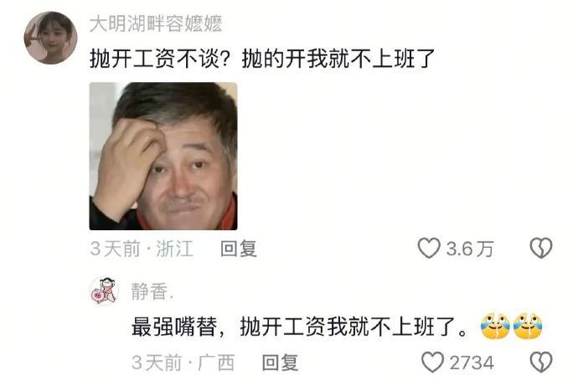Viewport: 578px width, 386px height.
Task: Like the top comment with heart icon
Action: coord(429,248)
